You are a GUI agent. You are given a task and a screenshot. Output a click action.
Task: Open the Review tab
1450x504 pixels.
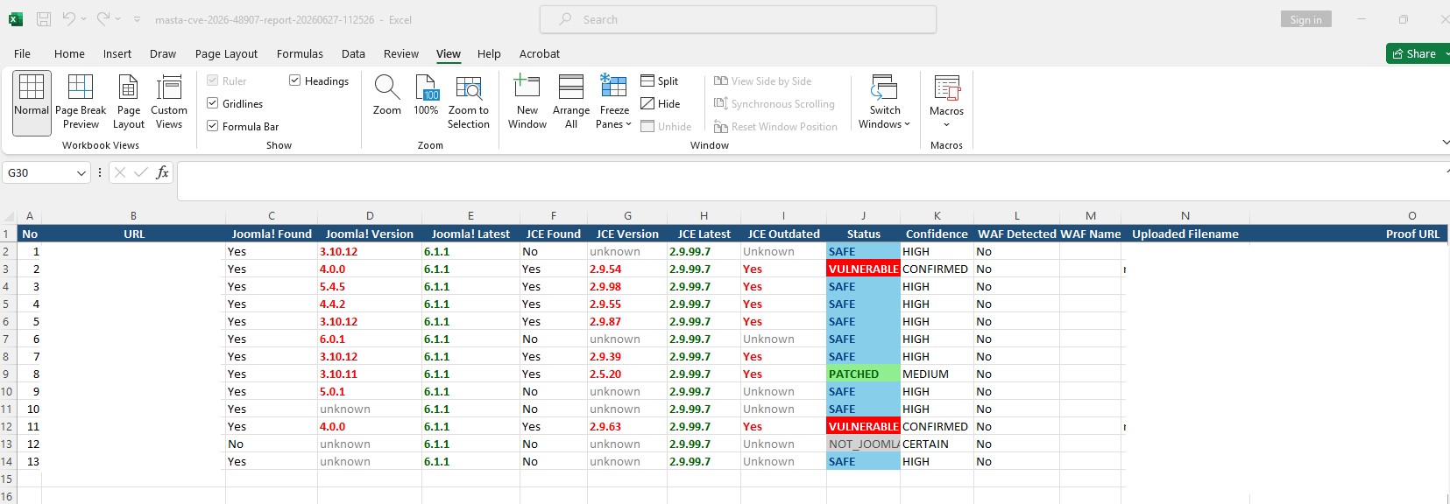click(401, 53)
